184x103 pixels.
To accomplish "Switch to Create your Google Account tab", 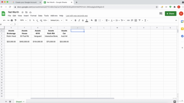I will pos(26,2).
